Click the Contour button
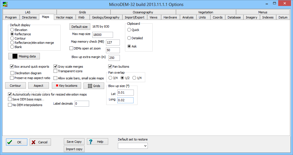The width and height of the screenshot is (293, 155). tap(15, 86)
